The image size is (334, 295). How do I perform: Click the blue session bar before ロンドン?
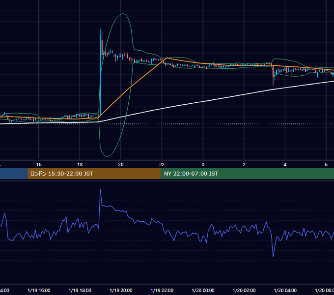tap(14, 174)
